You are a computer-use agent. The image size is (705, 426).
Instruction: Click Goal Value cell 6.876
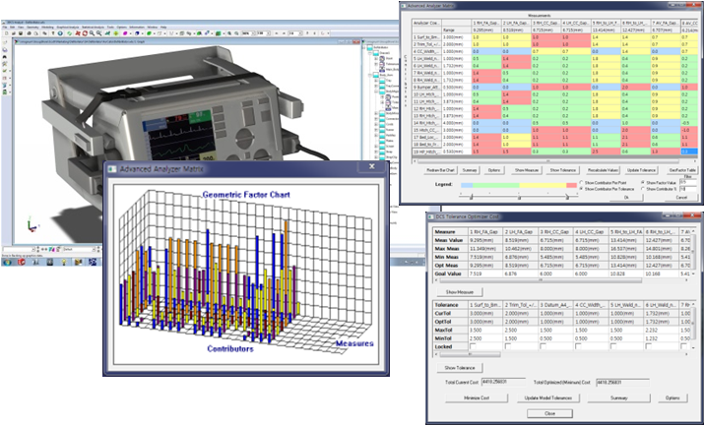(x=520, y=274)
